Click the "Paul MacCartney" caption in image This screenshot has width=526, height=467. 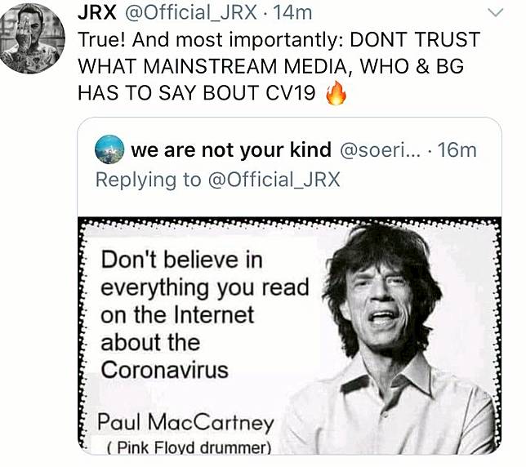pyautogui.click(x=186, y=422)
